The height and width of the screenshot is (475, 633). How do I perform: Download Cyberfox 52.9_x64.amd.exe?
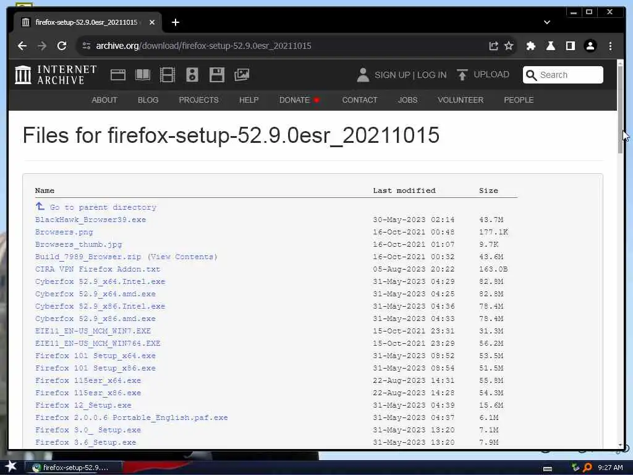pyautogui.click(x=95, y=294)
